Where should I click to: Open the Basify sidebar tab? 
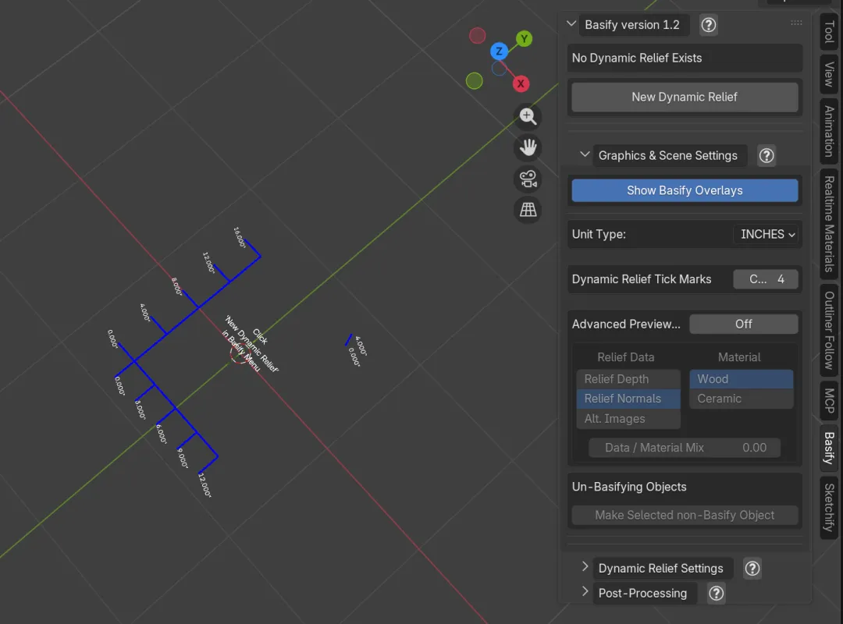(x=829, y=448)
